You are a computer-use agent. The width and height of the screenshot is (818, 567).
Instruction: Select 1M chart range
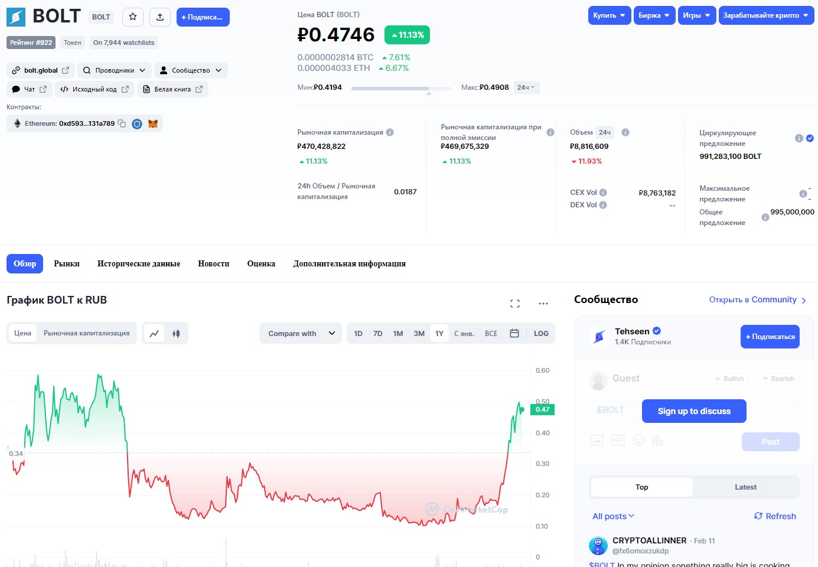398,333
